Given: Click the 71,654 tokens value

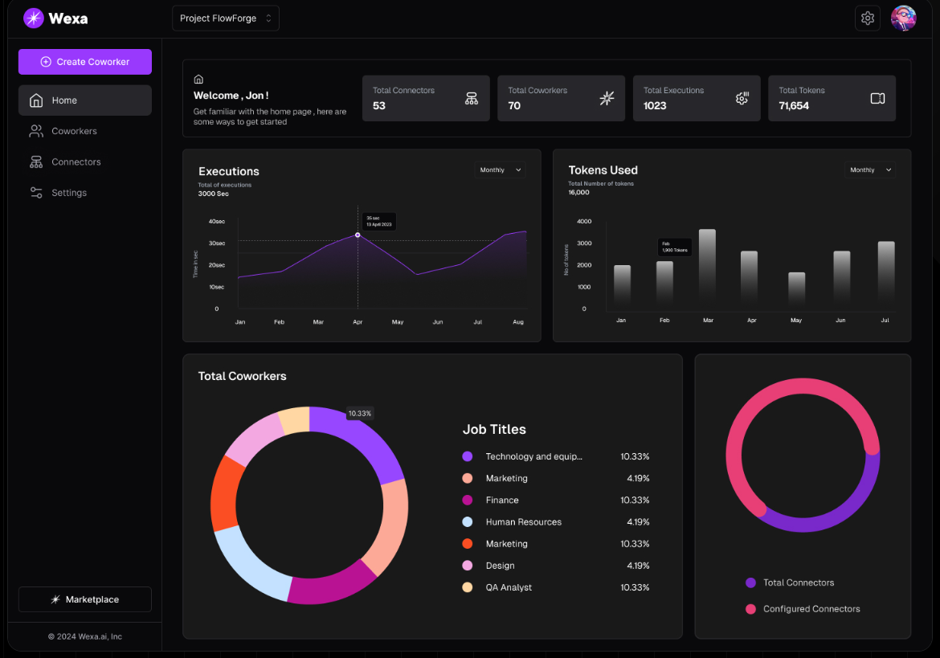Looking at the screenshot, I should pyautogui.click(x=794, y=105).
